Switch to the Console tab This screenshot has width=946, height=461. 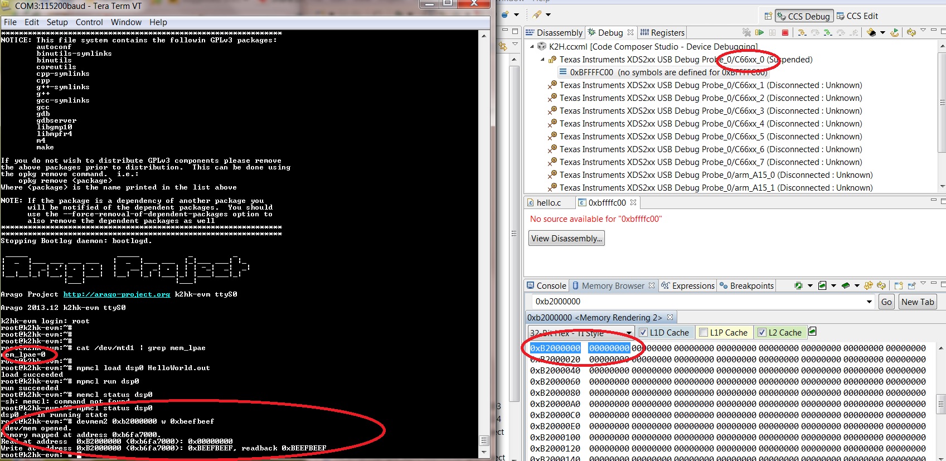click(x=546, y=286)
